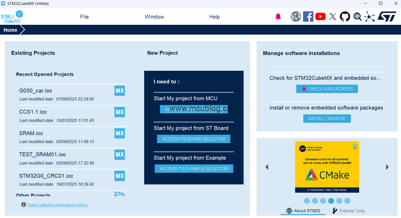Close the STM32CubeMX window
The image size is (401, 218).
(x=396, y=3)
